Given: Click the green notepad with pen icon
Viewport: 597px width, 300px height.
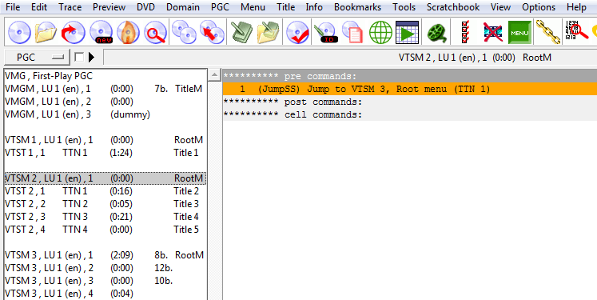Looking at the screenshot, I should point(242,33).
